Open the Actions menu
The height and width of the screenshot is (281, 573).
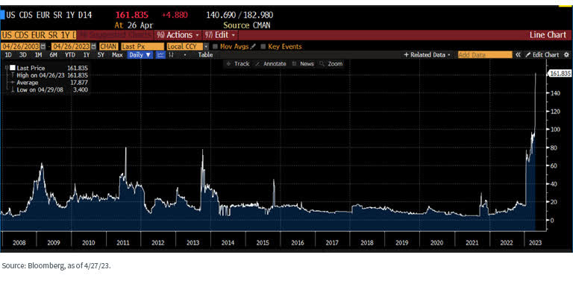click(178, 35)
